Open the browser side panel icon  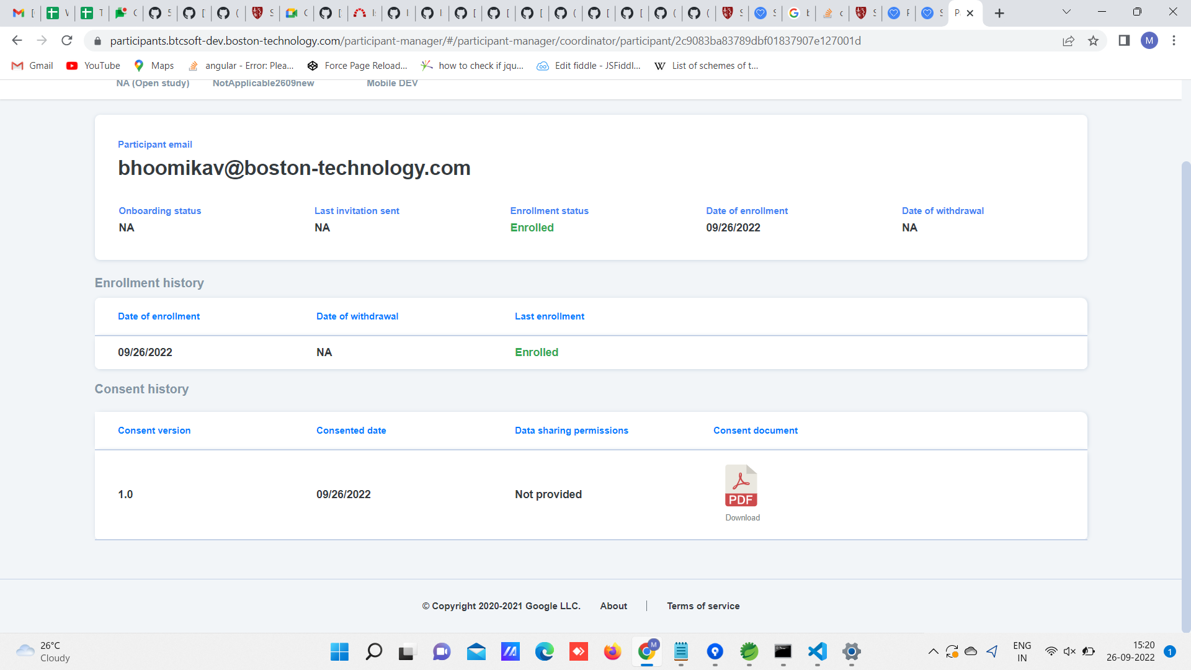tap(1124, 41)
